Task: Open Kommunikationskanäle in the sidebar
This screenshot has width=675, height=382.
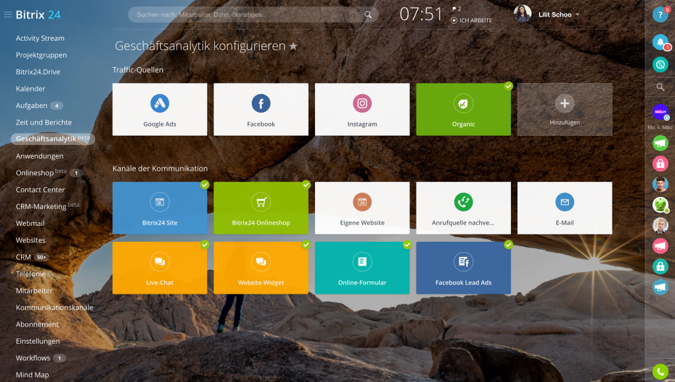Action: [x=55, y=307]
